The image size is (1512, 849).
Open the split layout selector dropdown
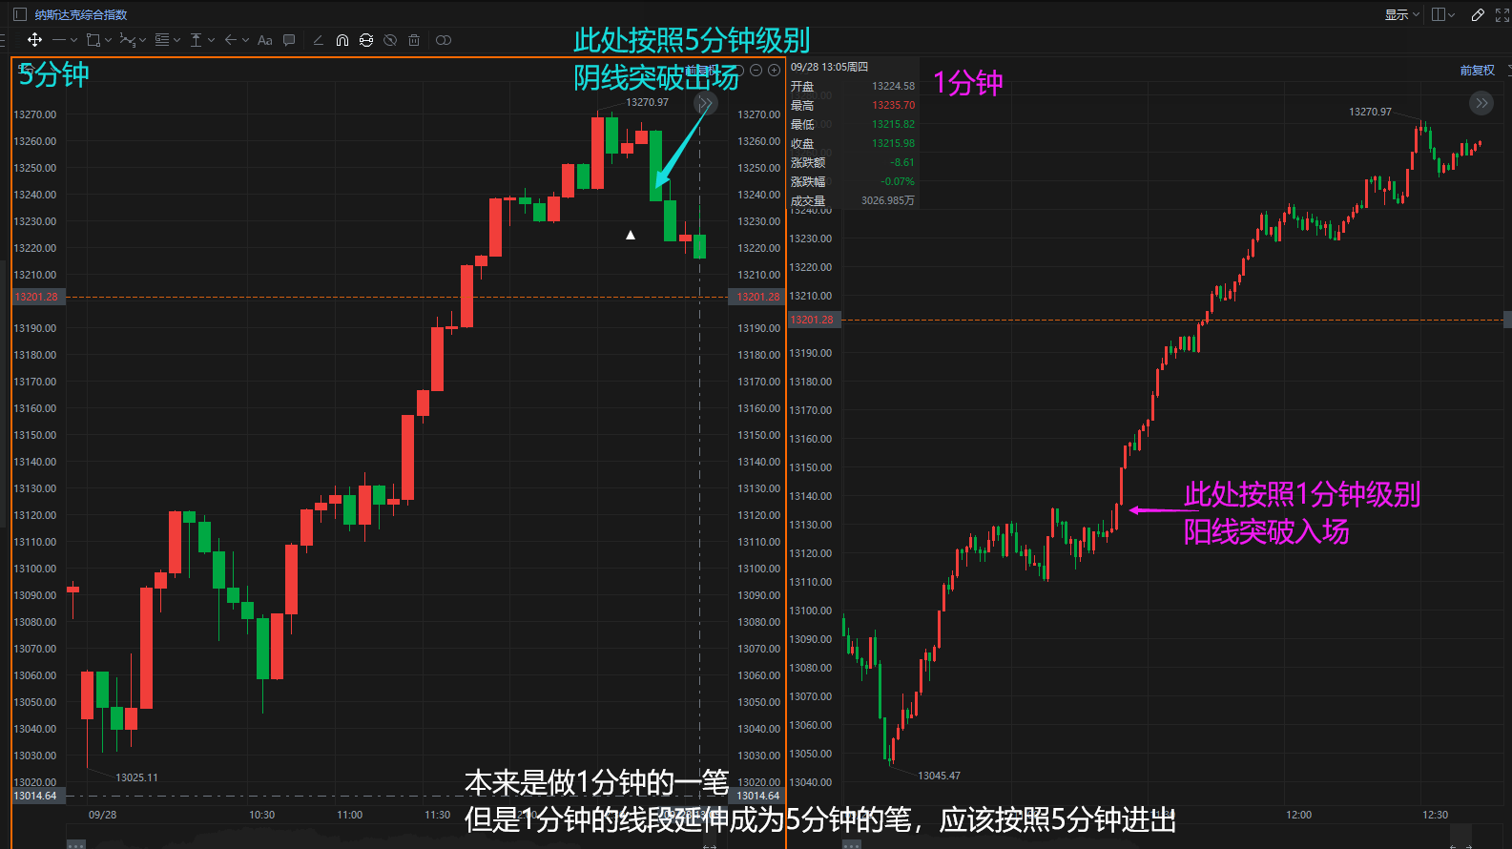click(x=1443, y=14)
